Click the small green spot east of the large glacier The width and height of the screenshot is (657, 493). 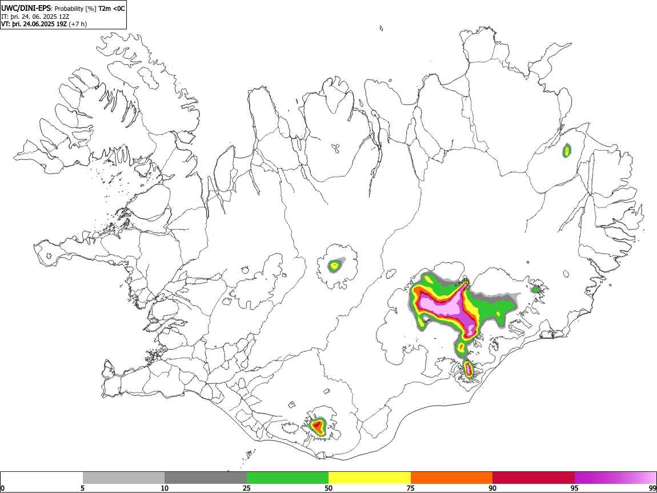tap(536, 289)
